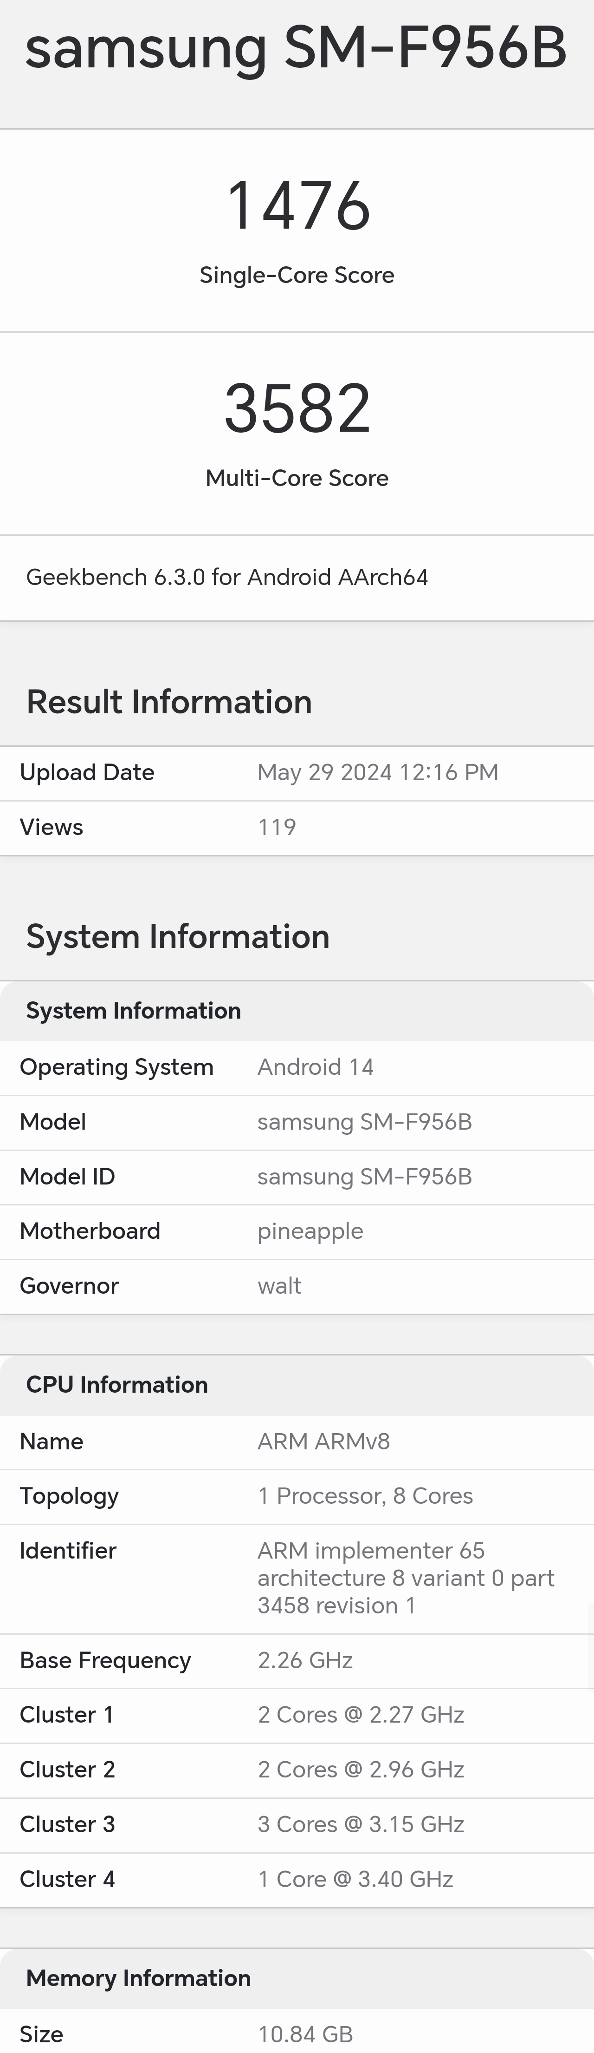Click the CPU Information table header
The height and width of the screenshot is (2053, 594).
pyautogui.click(x=117, y=1384)
